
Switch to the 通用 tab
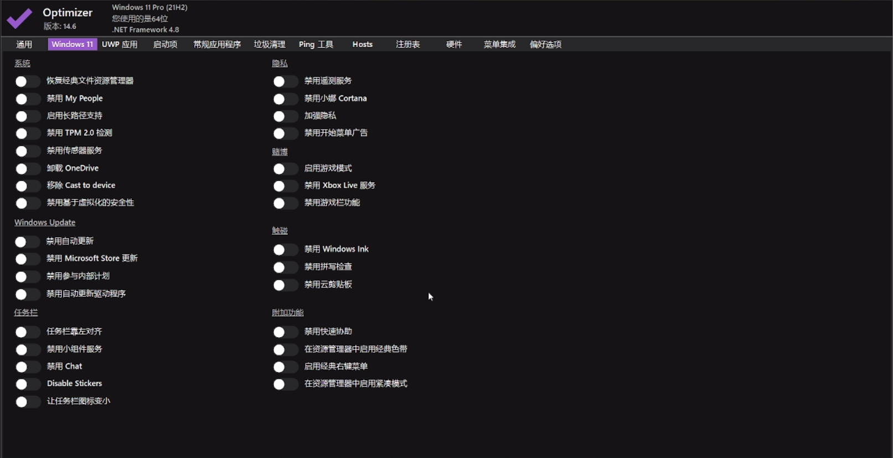24,44
